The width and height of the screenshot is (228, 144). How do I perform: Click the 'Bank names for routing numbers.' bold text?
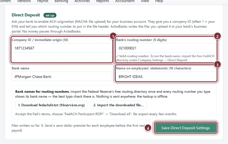[x=42, y=92]
